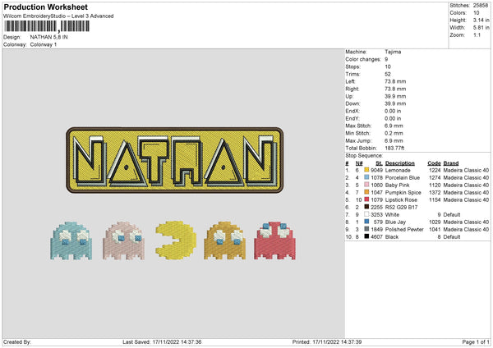Viewport: 493px width, 348px height.
Task: Select the Pumpkin Spice description text
Action: 403,193
